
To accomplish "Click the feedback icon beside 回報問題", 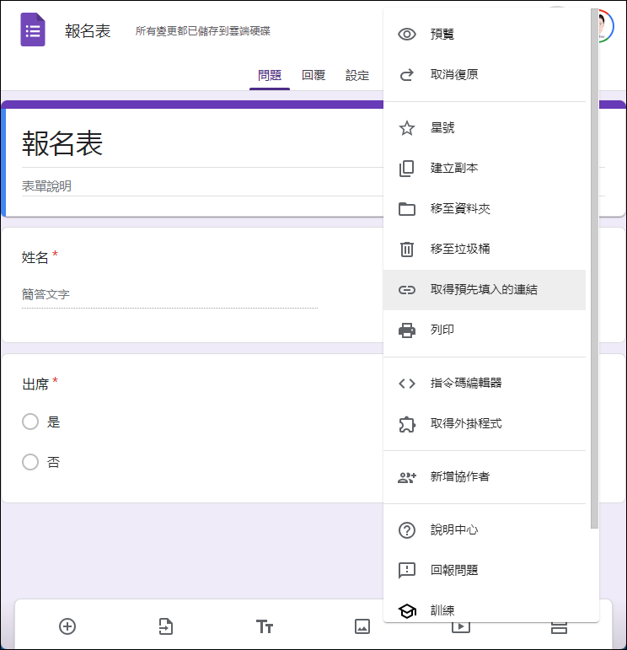I will 406,571.
